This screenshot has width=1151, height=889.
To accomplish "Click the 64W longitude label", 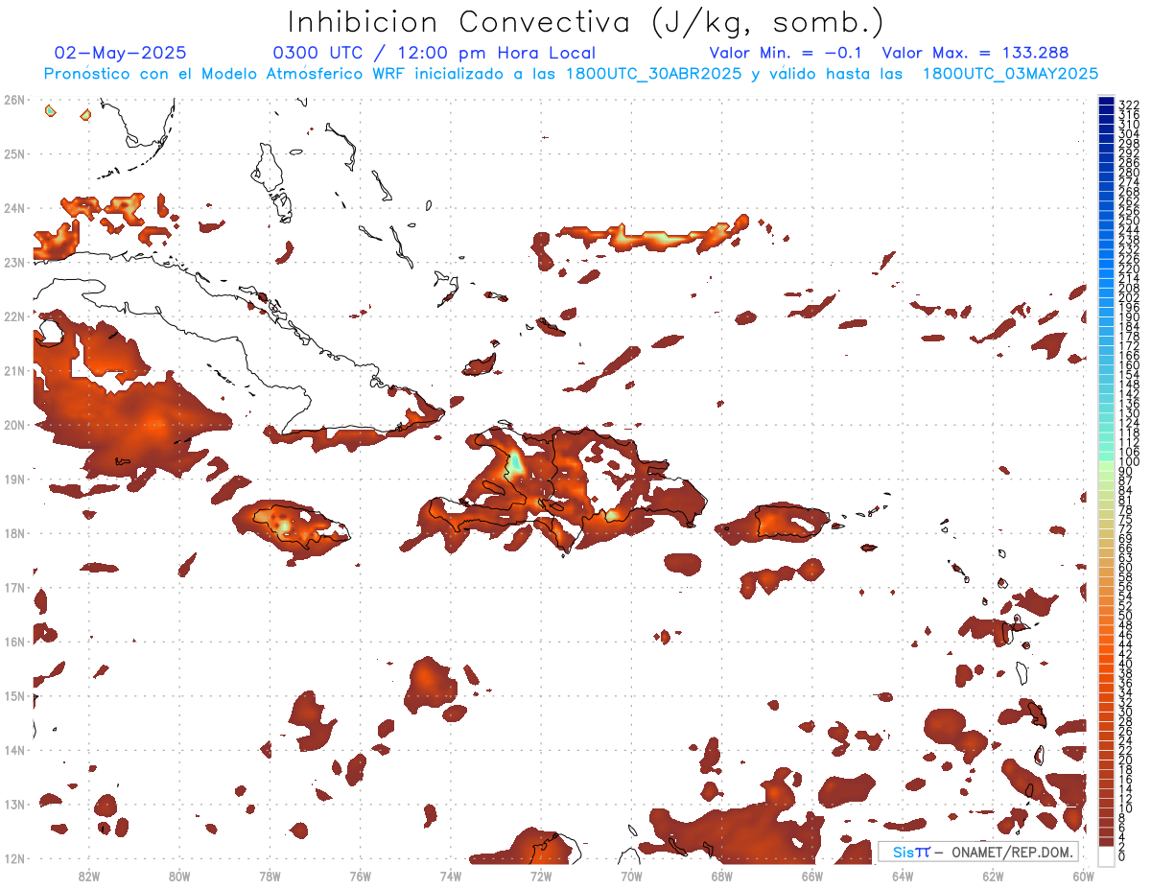I will pos(902,876).
